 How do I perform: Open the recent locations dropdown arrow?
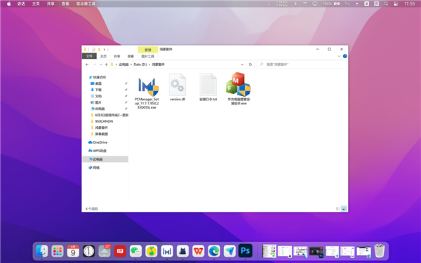click(100, 65)
